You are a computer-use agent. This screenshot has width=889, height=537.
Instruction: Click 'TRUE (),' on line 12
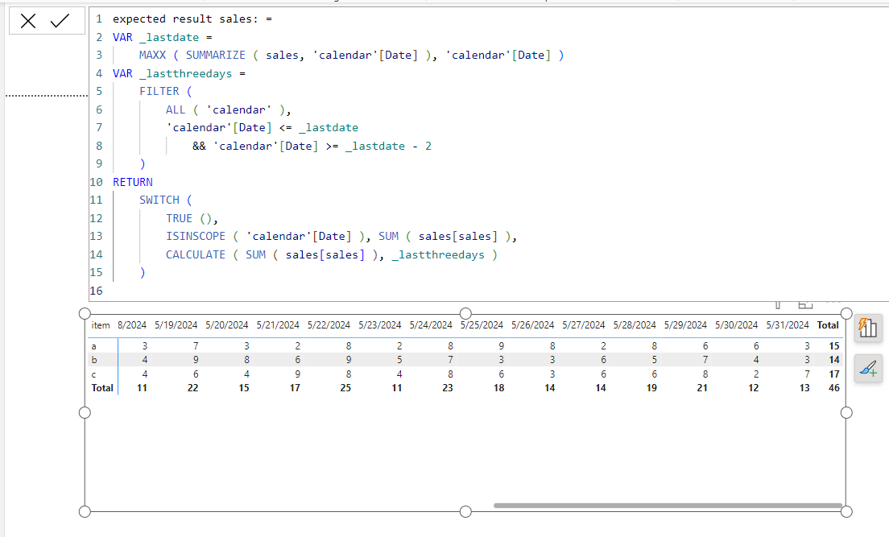192,218
